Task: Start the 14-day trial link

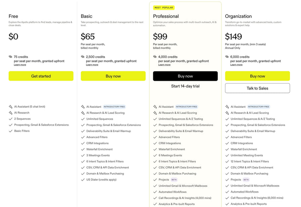Action: coord(185,86)
